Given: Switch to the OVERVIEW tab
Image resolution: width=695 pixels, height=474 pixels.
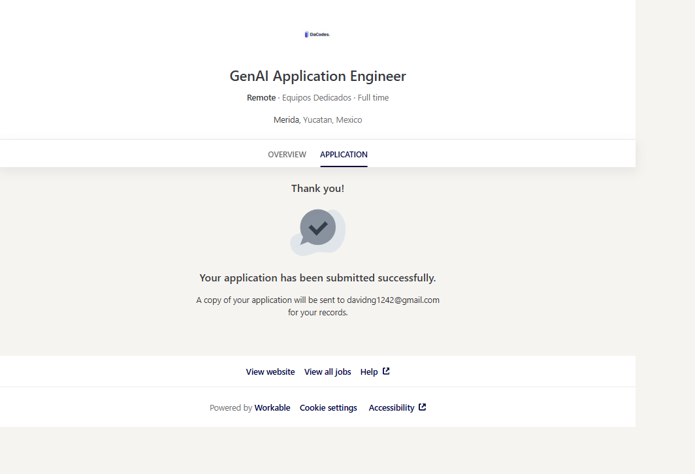Looking at the screenshot, I should tap(287, 155).
